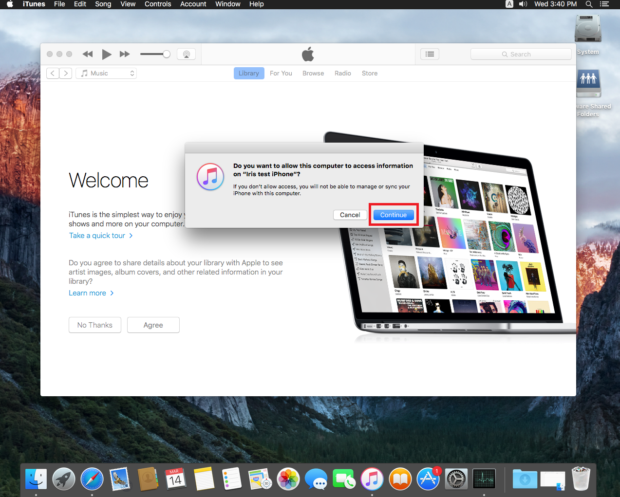Viewport: 620px width, 497px height.
Task: Open Activity Monitor in the Dock
Action: tap(484, 479)
